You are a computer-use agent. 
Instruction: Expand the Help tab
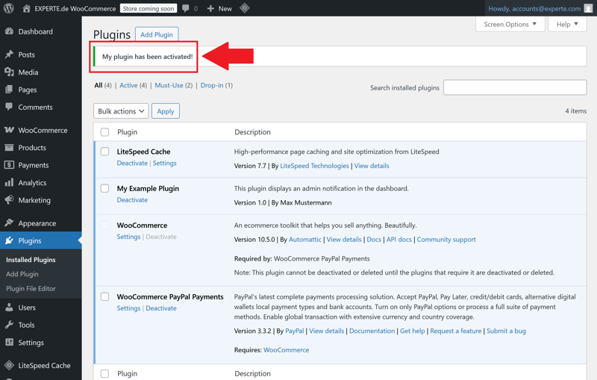click(x=567, y=24)
